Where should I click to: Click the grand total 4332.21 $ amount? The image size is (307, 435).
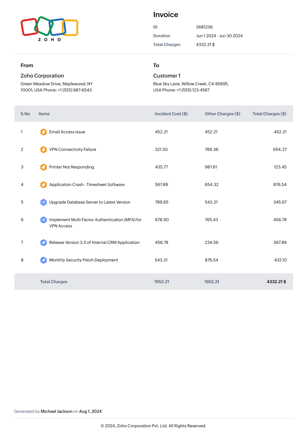(x=276, y=282)
